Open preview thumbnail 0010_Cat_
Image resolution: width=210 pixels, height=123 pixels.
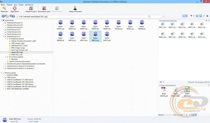[202, 35]
